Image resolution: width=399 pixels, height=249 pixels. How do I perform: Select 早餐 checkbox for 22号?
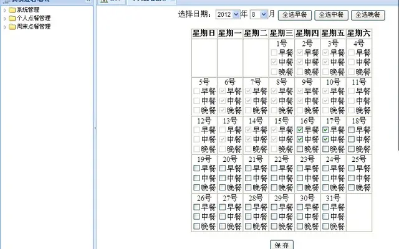pyautogui.click(x=274, y=169)
